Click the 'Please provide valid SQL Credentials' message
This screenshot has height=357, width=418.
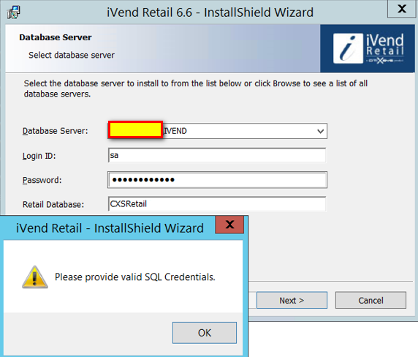[135, 277]
